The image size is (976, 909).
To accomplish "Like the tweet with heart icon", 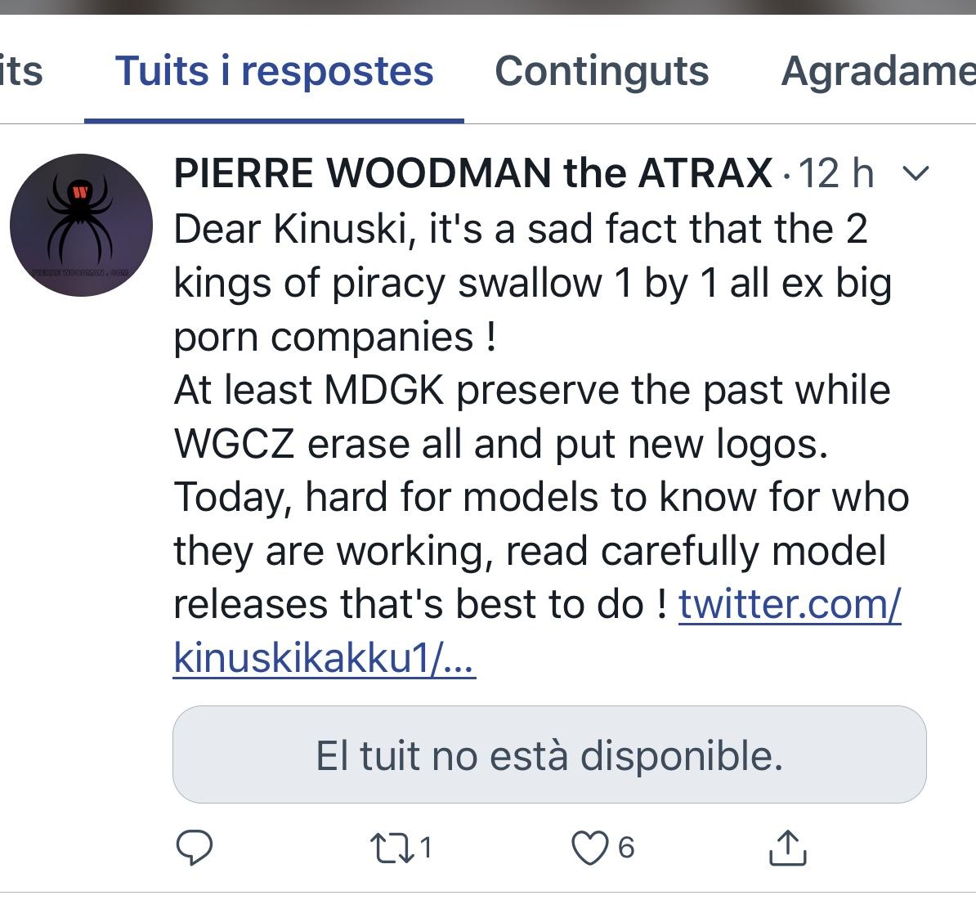I will coord(589,848).
